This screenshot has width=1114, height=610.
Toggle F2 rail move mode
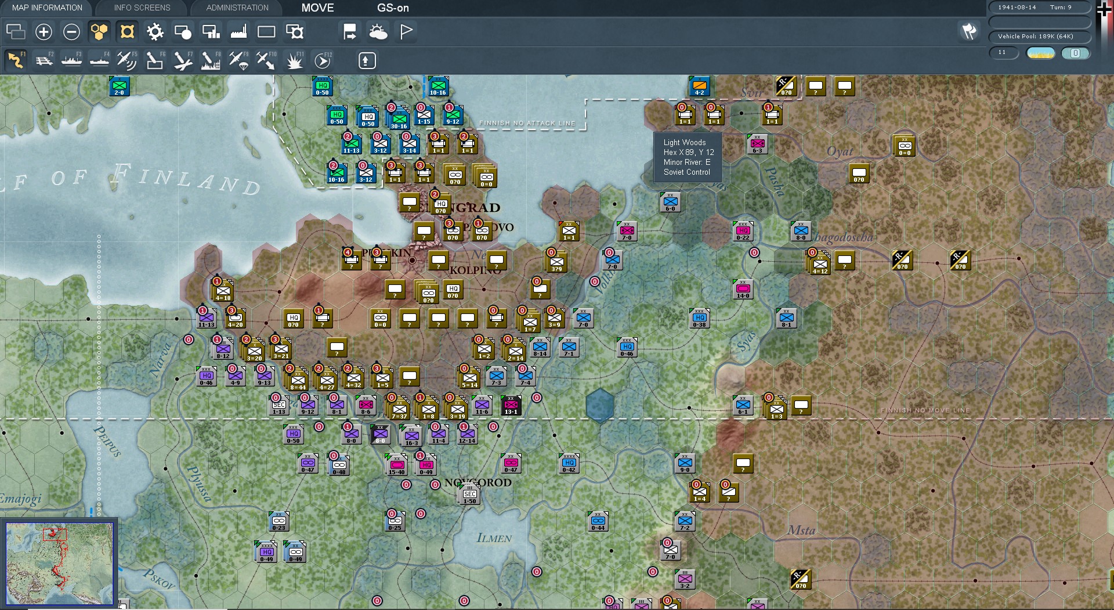click(44, 60)
